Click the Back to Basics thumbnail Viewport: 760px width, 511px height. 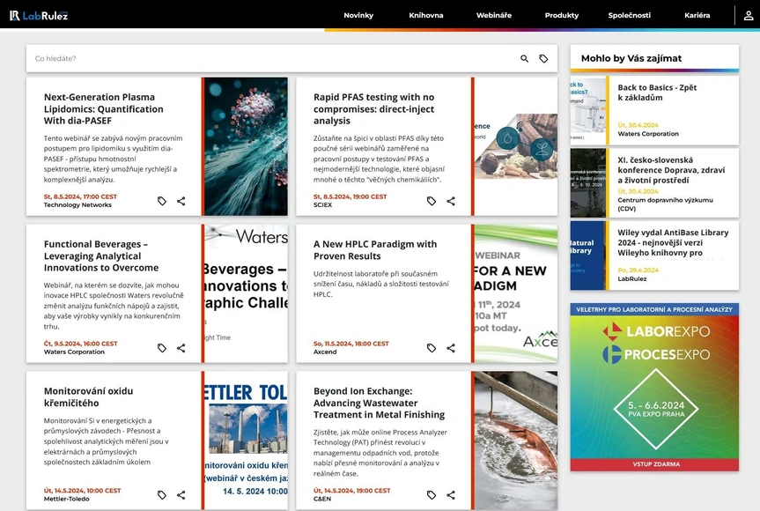tap(588, 110)
